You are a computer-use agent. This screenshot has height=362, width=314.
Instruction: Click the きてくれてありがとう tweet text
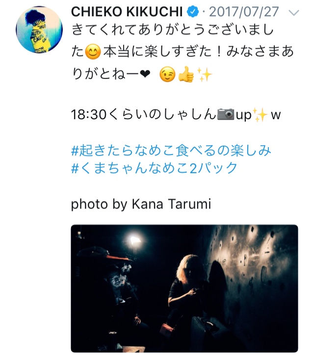tap(183, 52)
